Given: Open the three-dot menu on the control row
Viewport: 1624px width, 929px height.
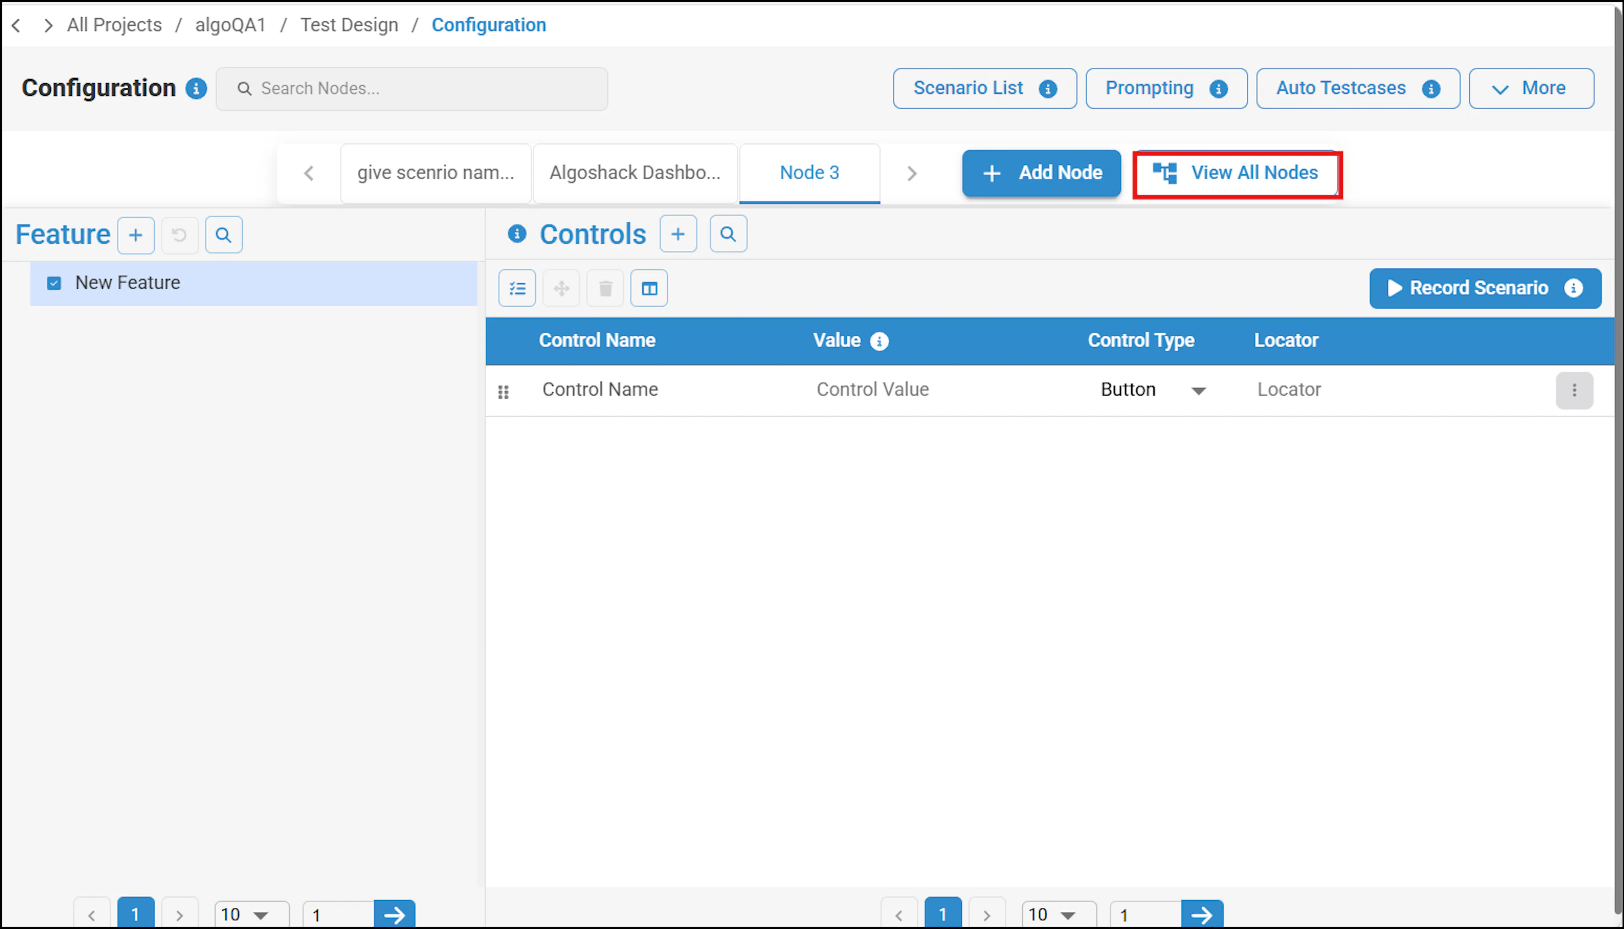Looking at the screenshot, I should (1574, 390).
